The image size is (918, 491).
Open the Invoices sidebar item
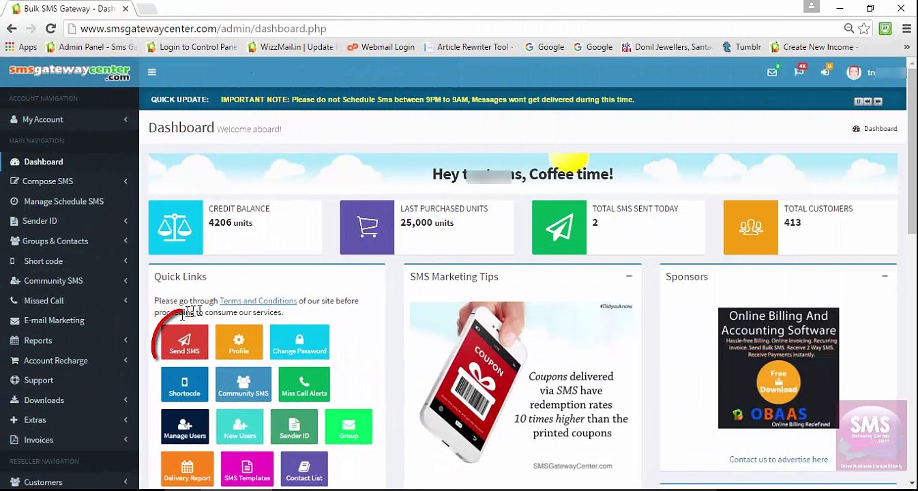[x=70, y=440]
